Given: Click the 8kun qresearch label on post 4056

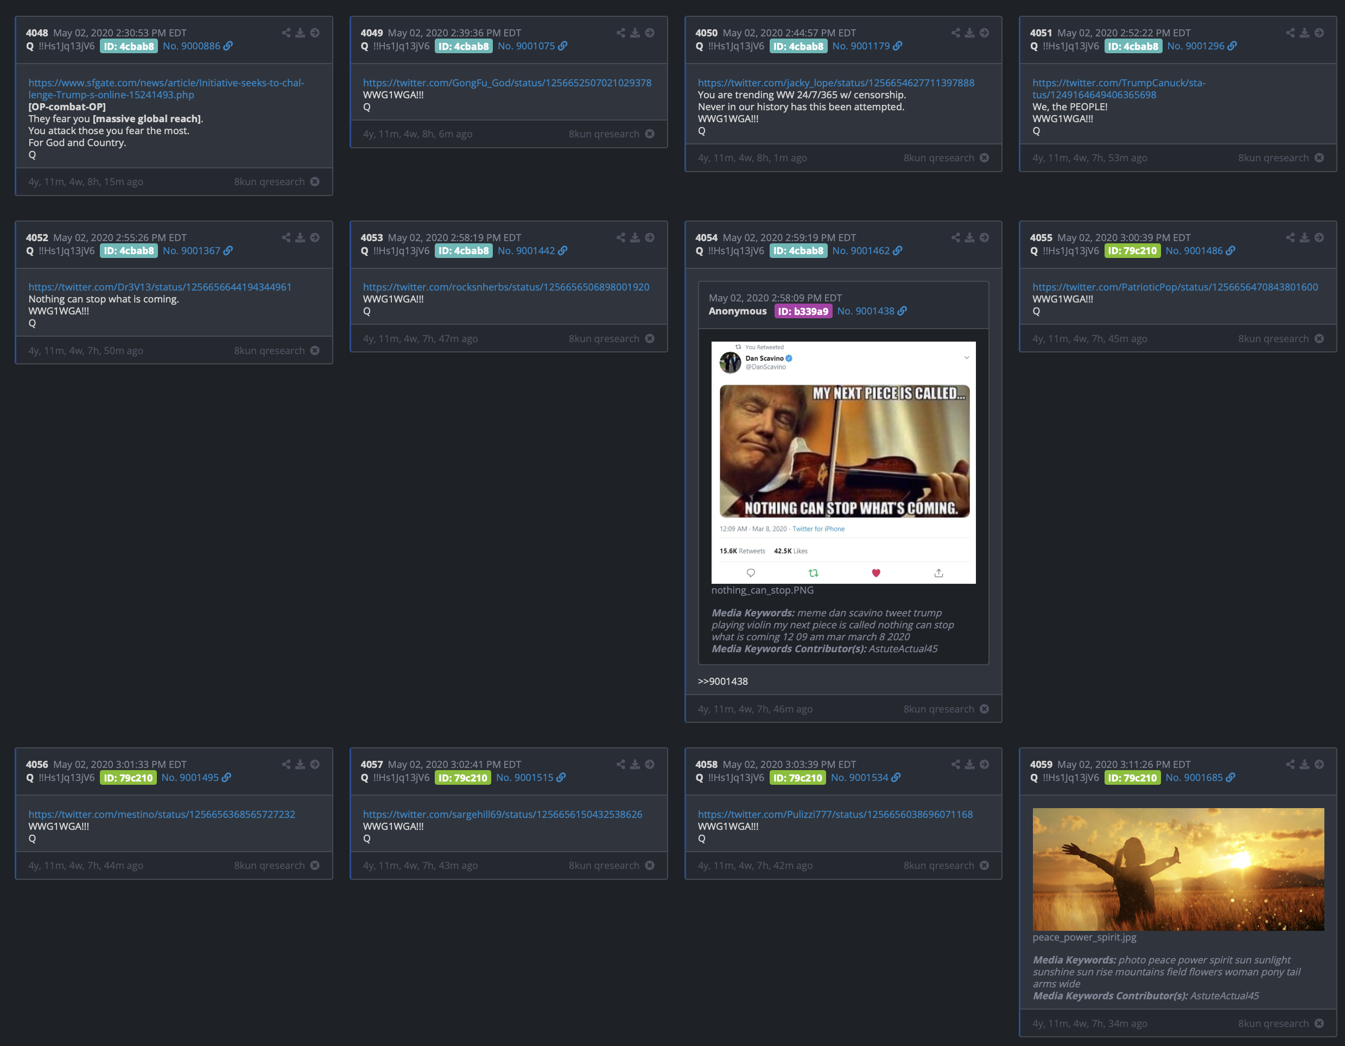Looking at the screenshot, I should (x=269, y=865).
